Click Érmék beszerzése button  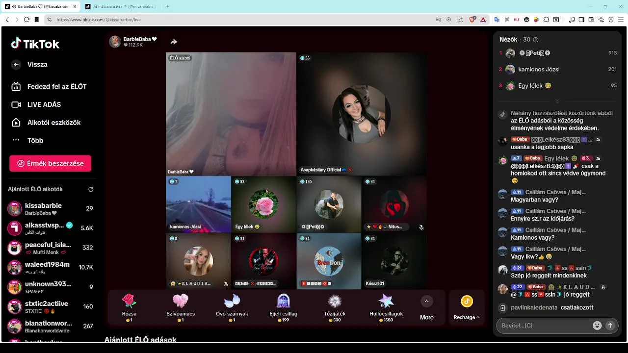tap(50, 163)
